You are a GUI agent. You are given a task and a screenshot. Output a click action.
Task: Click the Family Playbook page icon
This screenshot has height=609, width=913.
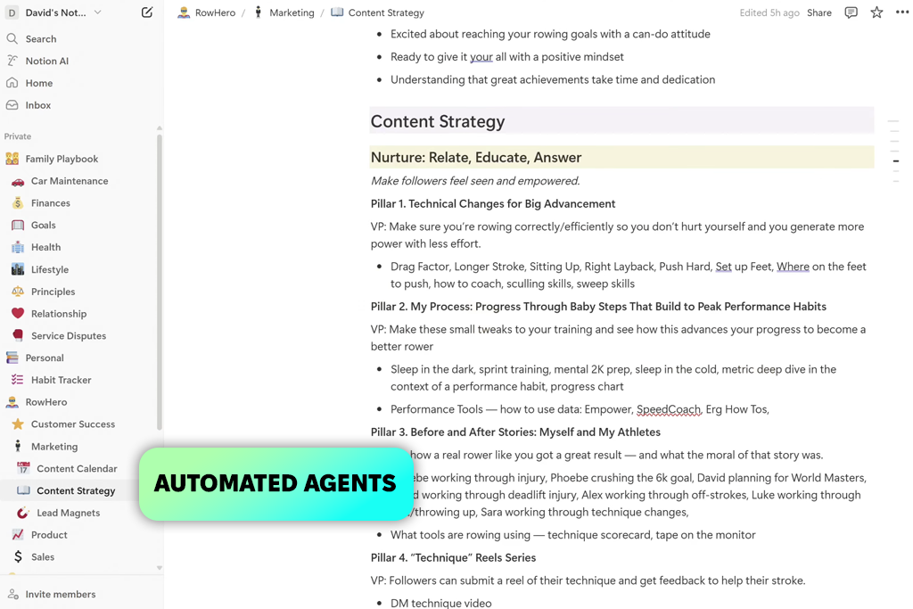tap(12, 159)
